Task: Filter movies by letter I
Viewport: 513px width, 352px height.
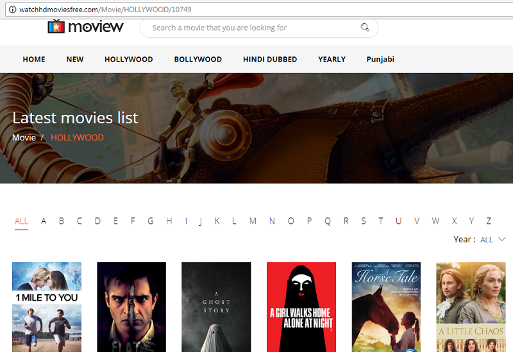Action: coord(186,221)
